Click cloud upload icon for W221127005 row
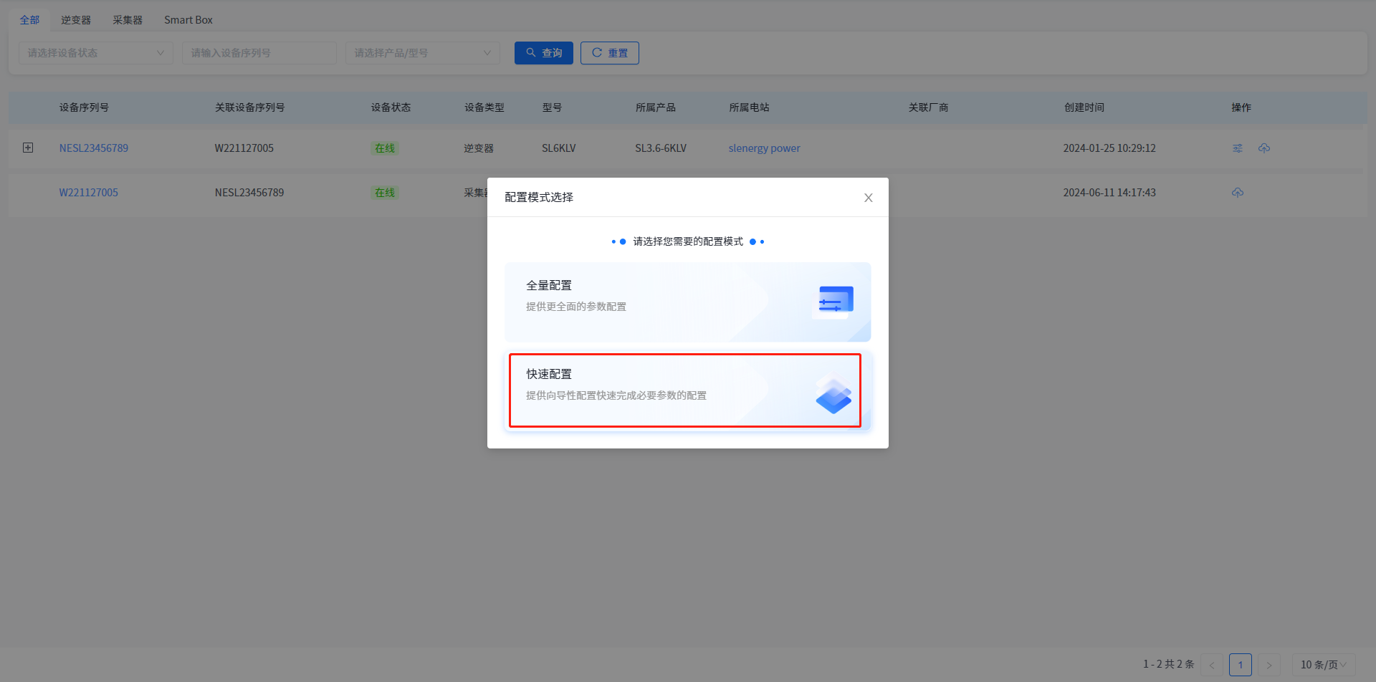The width and height of the screenshot is (1376, 682). [1237, 193]
